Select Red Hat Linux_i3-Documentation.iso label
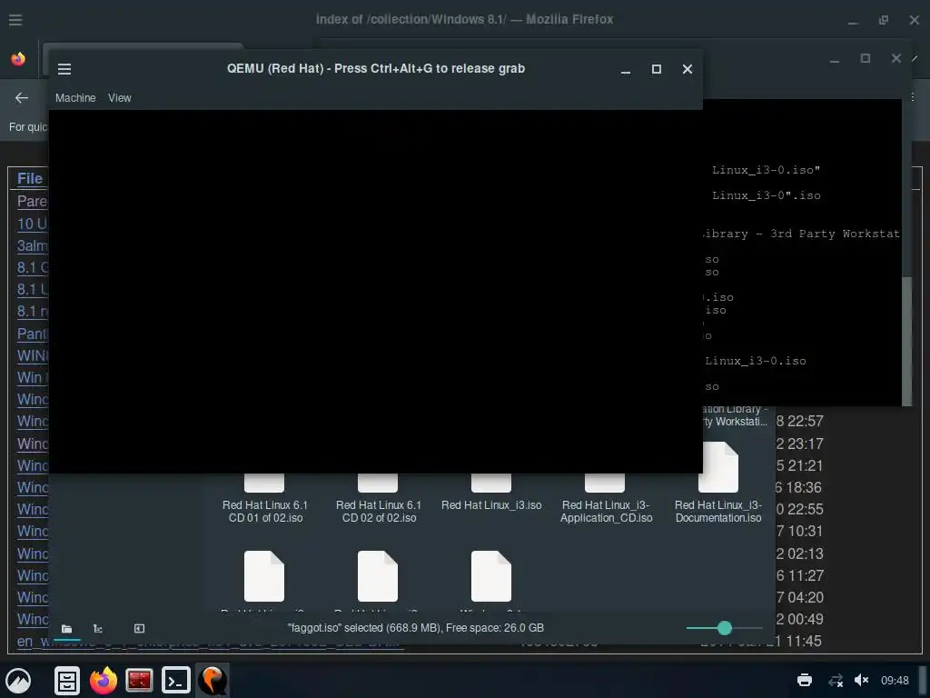Screen dimensions: 930x698 (x=718, y=511)
